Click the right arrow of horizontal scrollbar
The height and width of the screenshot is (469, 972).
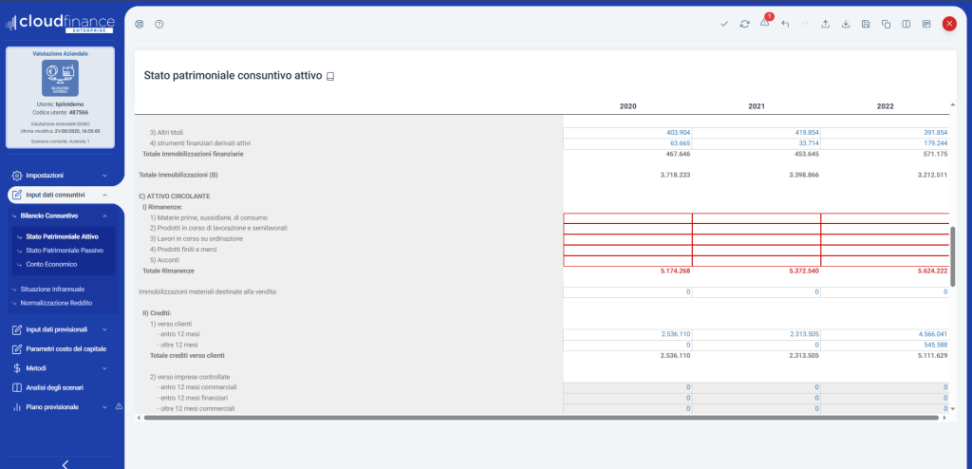coord(944,418)
